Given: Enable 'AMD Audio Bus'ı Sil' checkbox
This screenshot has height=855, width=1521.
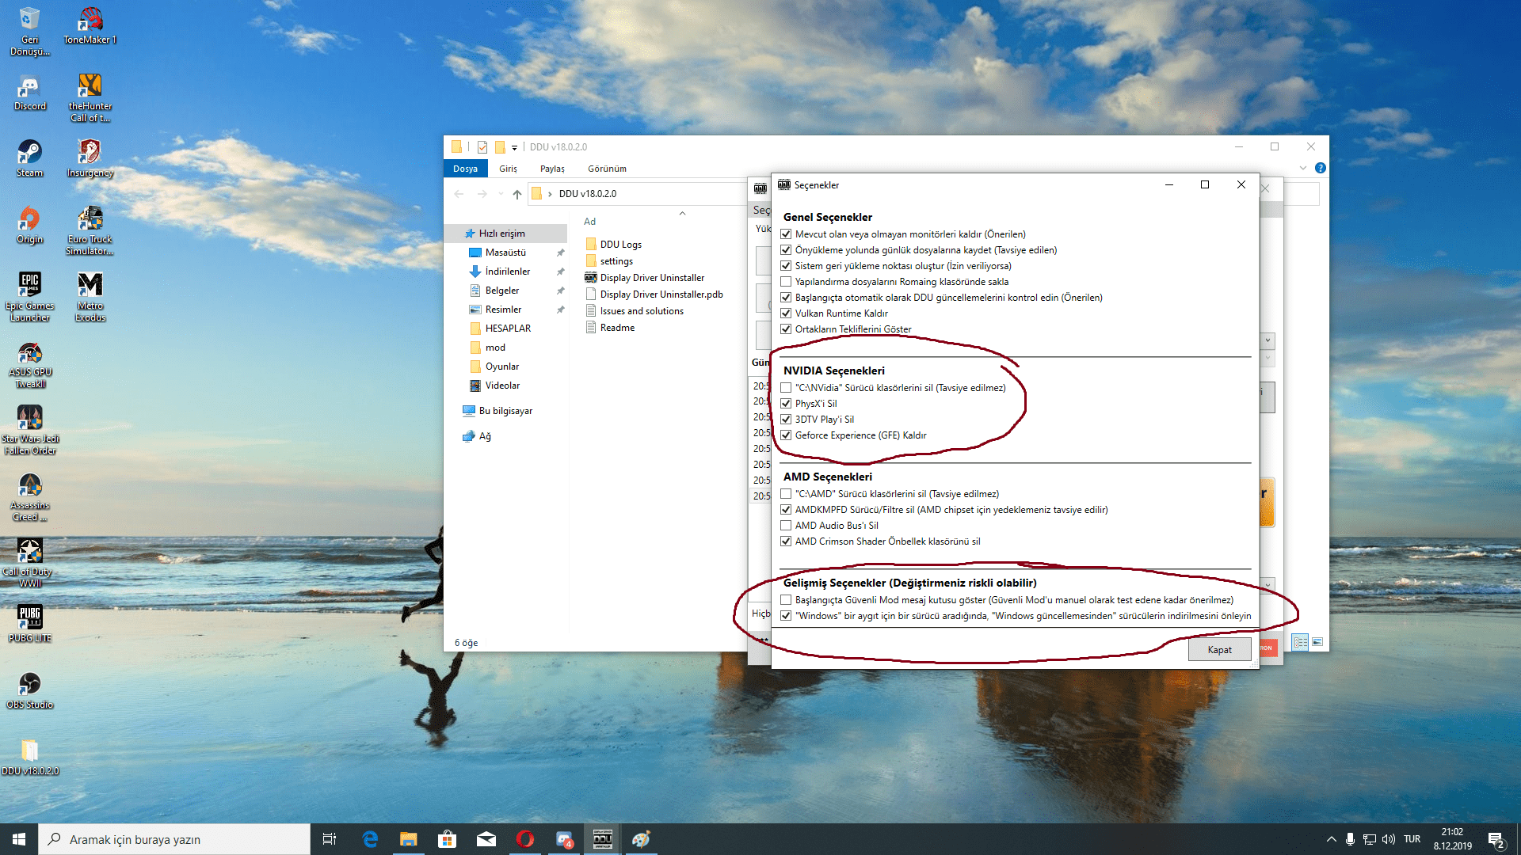Looking at the screenshot, I should click(786, 526).
